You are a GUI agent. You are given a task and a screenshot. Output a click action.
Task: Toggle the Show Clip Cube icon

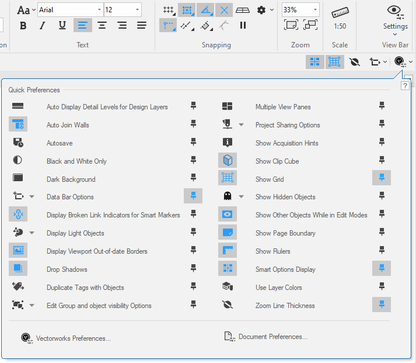click(228, 161)
